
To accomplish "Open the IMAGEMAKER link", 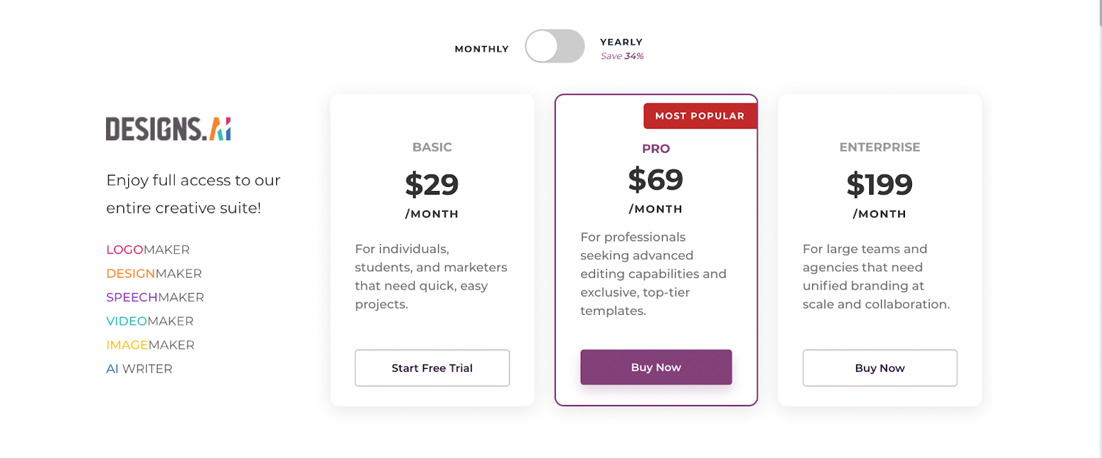I will [150, 345].
